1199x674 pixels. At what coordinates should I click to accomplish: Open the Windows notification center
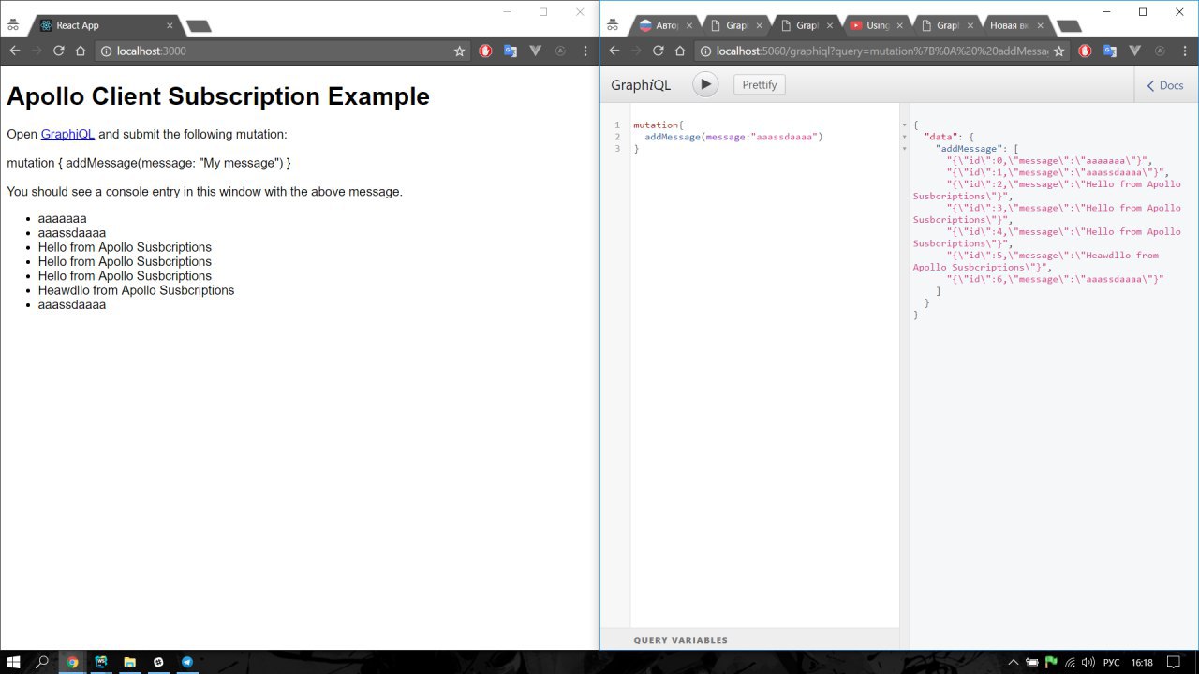click(x=1174, y=662)
